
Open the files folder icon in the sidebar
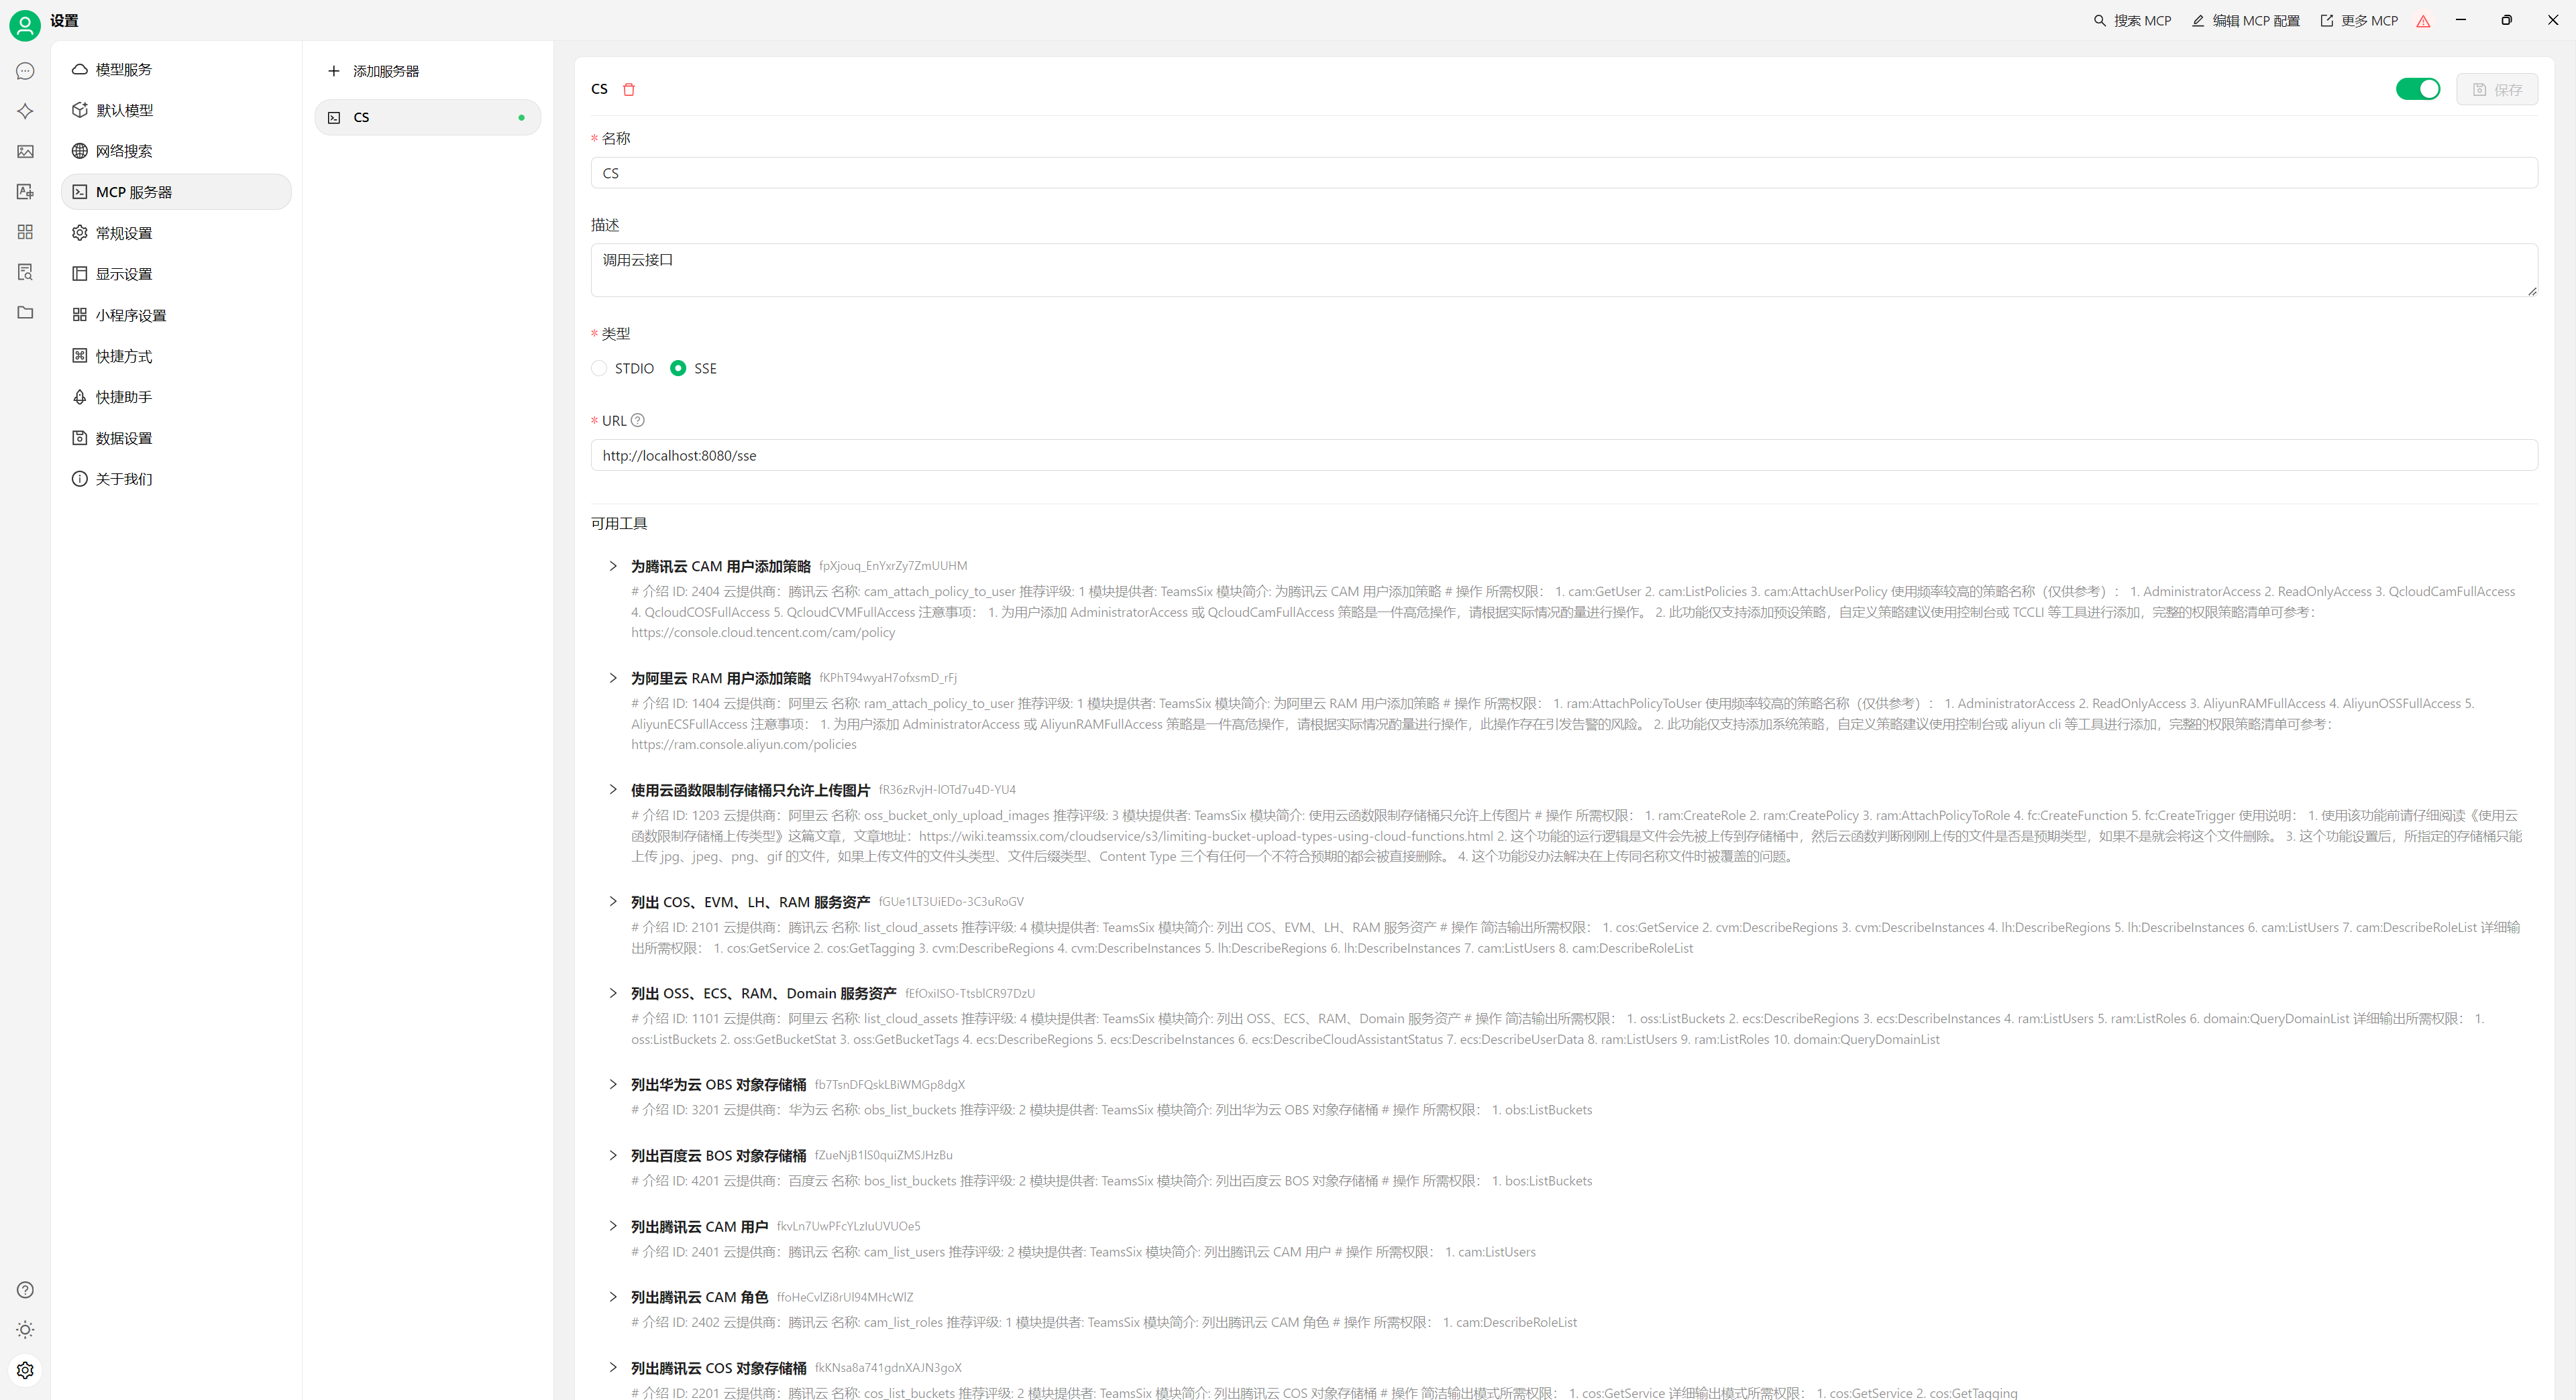pos(25,312)
